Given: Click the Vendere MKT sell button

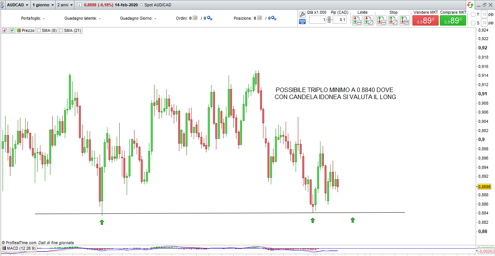Looking at the screenshot, I should click(x=425, y=20).
